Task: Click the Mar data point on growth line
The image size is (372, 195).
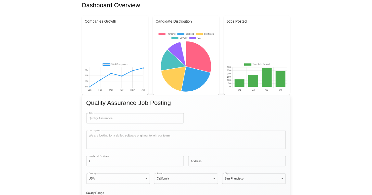Action: click(111, 73)
